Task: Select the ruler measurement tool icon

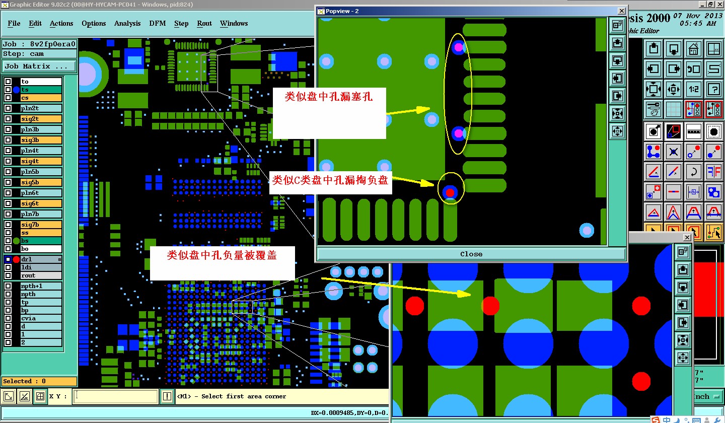Action: [694, 131]
